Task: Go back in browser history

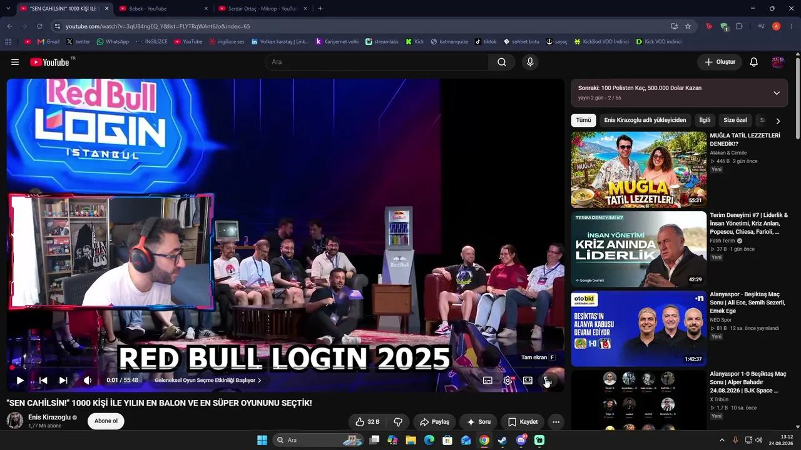Action: (x=9, y=26)
